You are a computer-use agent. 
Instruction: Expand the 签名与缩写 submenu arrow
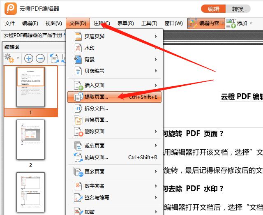156,198
